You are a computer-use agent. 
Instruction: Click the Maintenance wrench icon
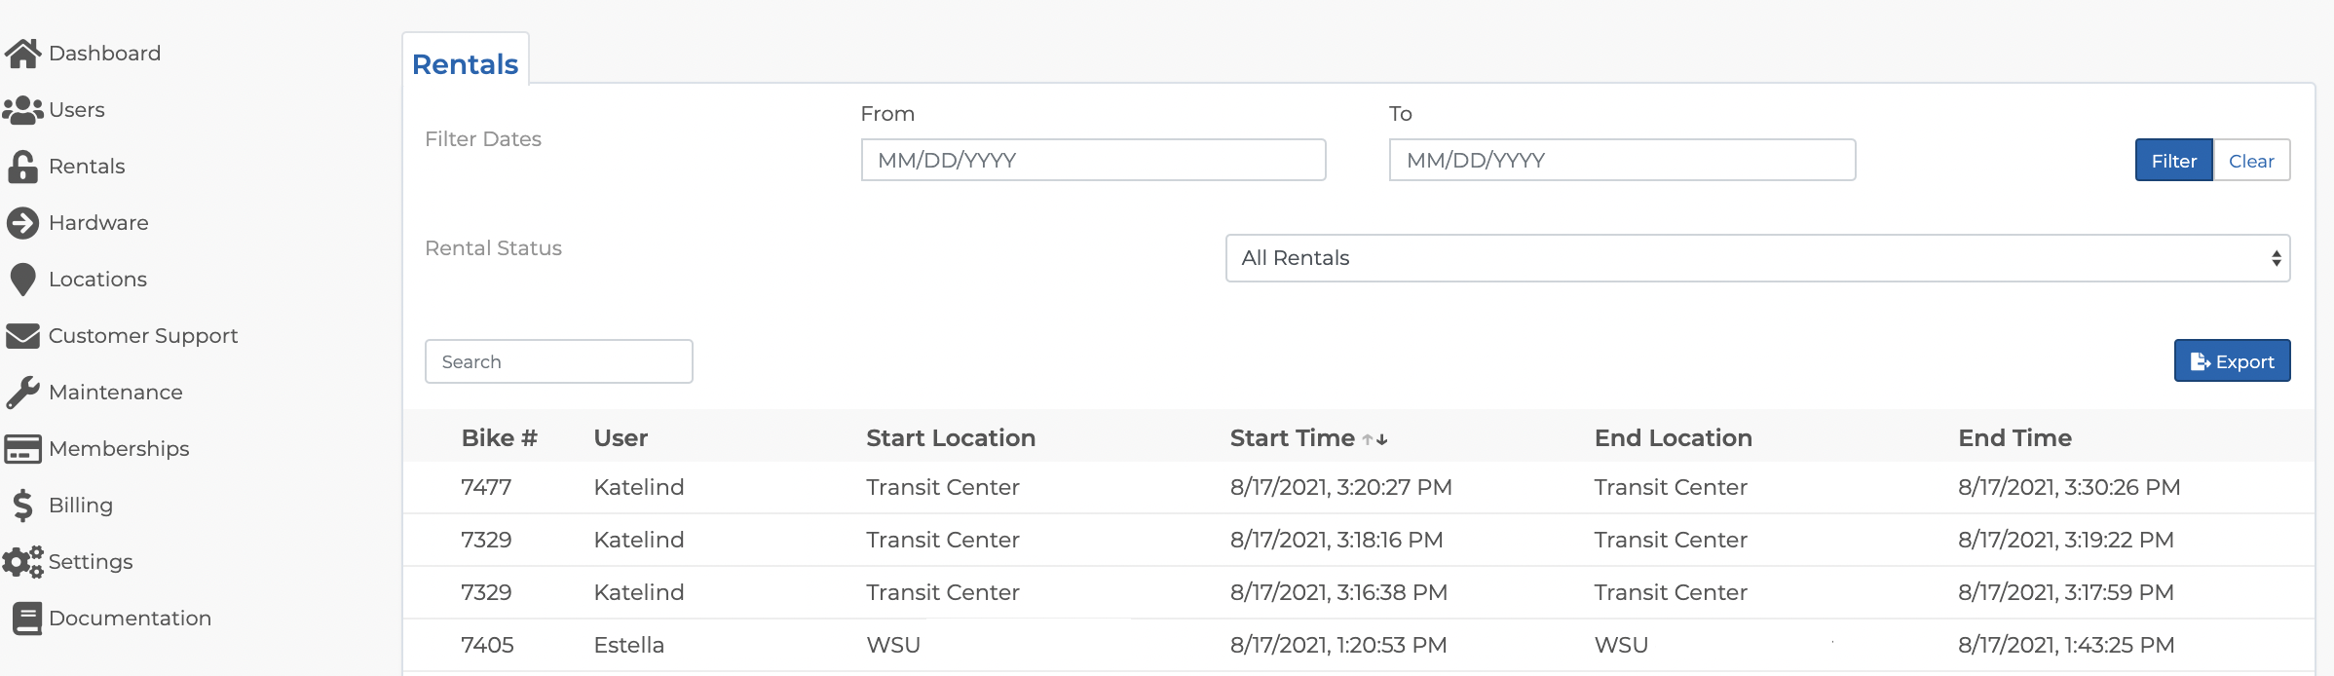point(22,393)
